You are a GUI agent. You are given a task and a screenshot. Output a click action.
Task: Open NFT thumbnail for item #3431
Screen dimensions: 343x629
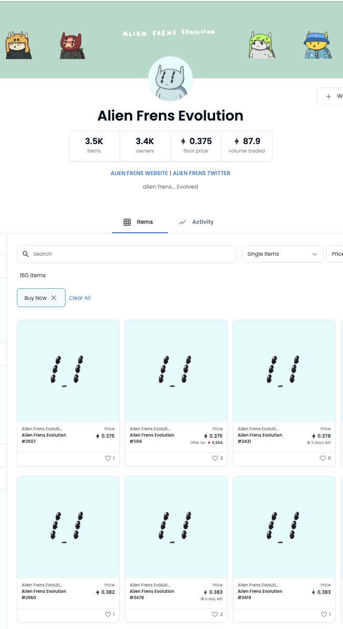click(284, 371)
